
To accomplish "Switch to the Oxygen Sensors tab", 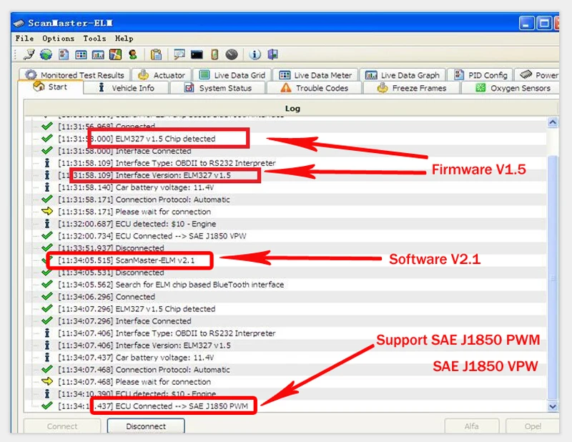I will tap(511, 88).
